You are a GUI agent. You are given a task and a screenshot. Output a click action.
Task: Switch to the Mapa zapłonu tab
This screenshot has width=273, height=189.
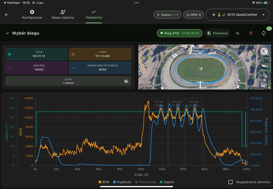point(63,15)
